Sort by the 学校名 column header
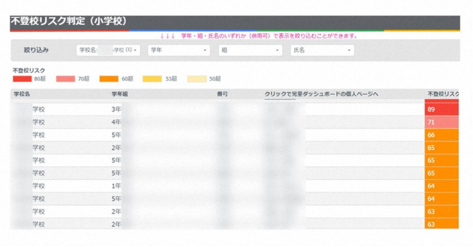Image resolution: width=473 pixels, height=247 pixels. (x=22, y=94)
